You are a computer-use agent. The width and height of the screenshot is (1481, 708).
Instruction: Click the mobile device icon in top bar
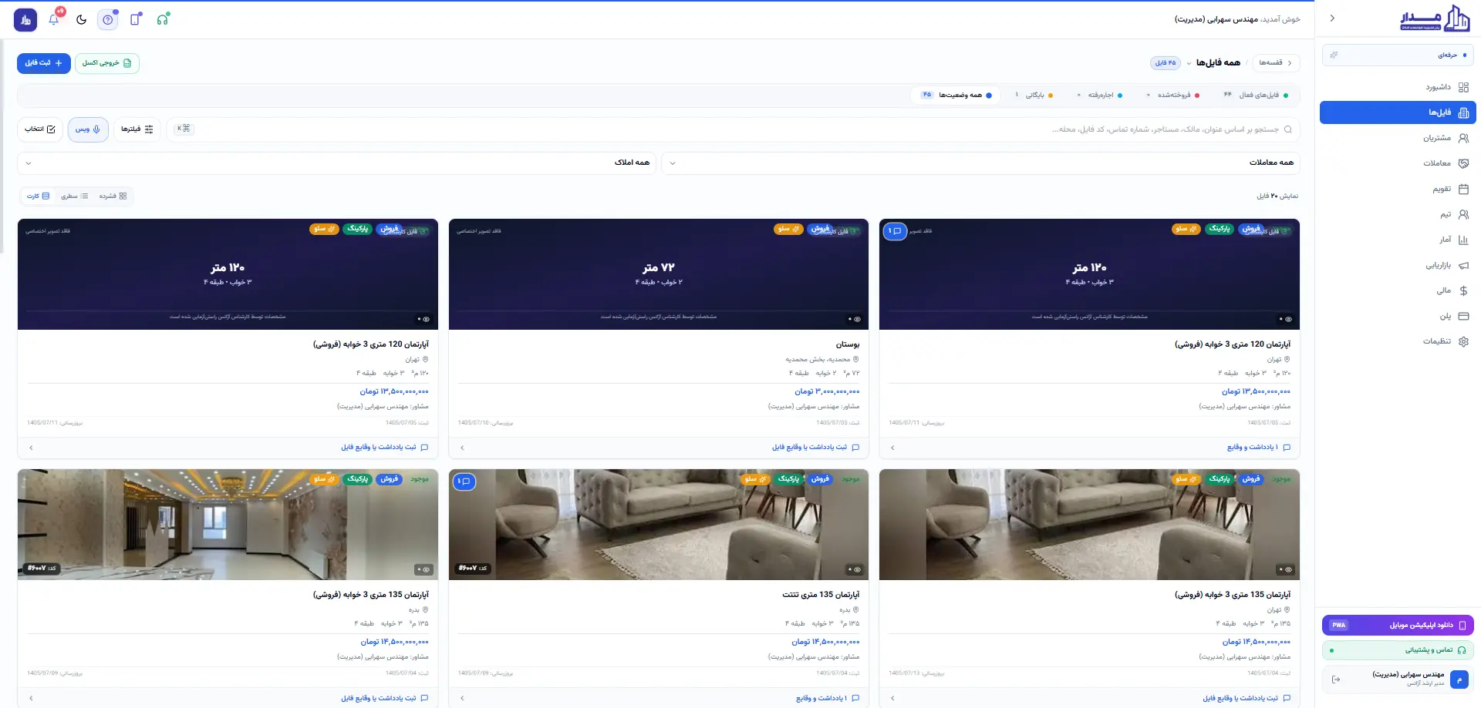(x=136, y=19)
